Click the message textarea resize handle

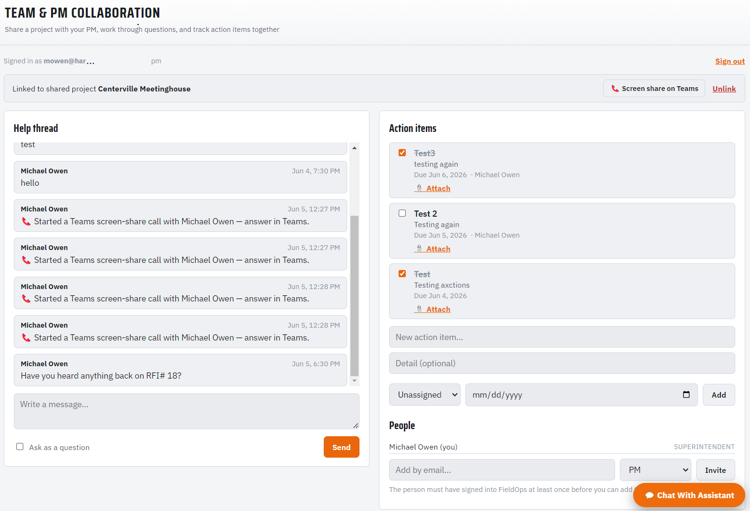356,426
